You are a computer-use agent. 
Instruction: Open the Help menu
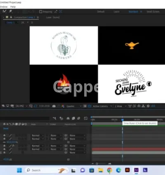13,7
